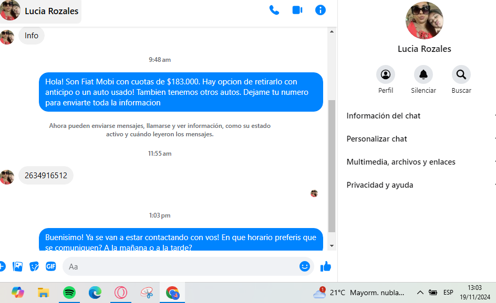The width and height of the screenshot is (496, 303).
Task: Click 1:03 pm timestamp
Action: [x=160, y=215]
